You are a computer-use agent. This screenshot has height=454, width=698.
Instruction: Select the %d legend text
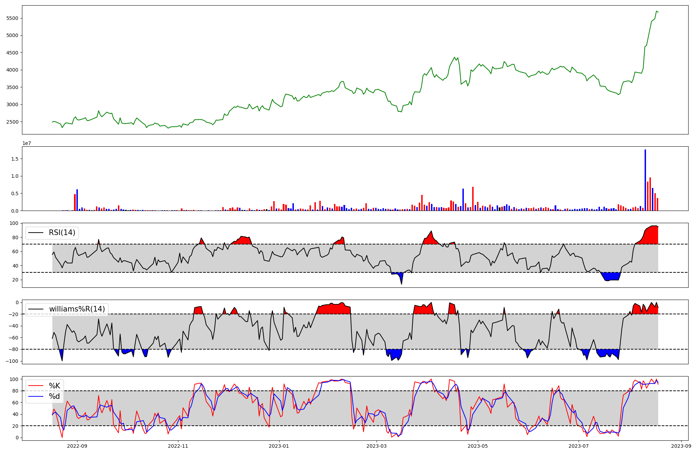click(54, 396)
